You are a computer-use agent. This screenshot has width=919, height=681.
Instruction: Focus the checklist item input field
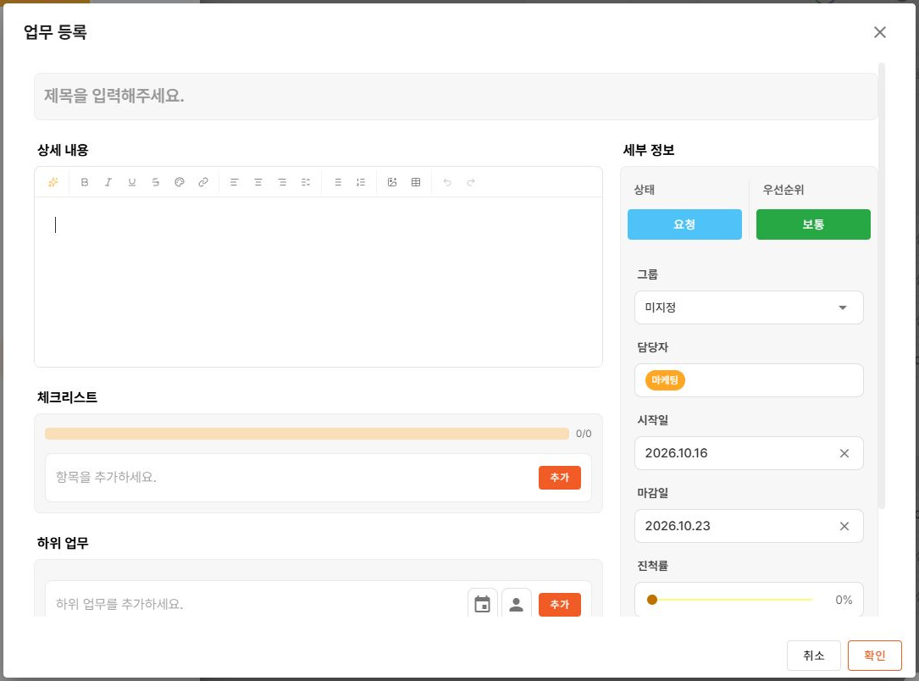pos(291,477)
